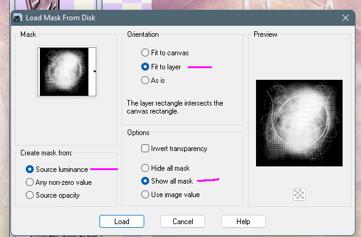
Task: Open the mask selection dropdown arrow
Action: pyautogui.click(x=95, y=71)
